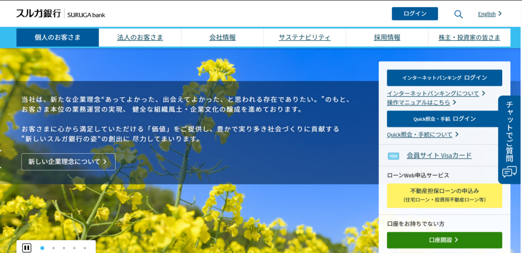The image size is (522, 253).
Task: Select the 個人のお客さま tab
Action: click(58, 37)
